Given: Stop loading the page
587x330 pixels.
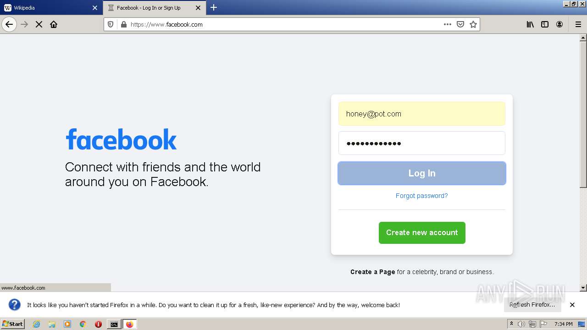Looking at the screenshot, I should tap(39, 24).
